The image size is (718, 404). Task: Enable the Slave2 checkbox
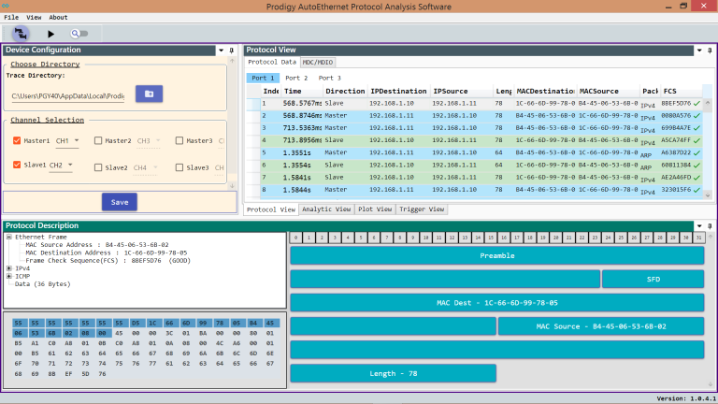click(x=98, y=167)
